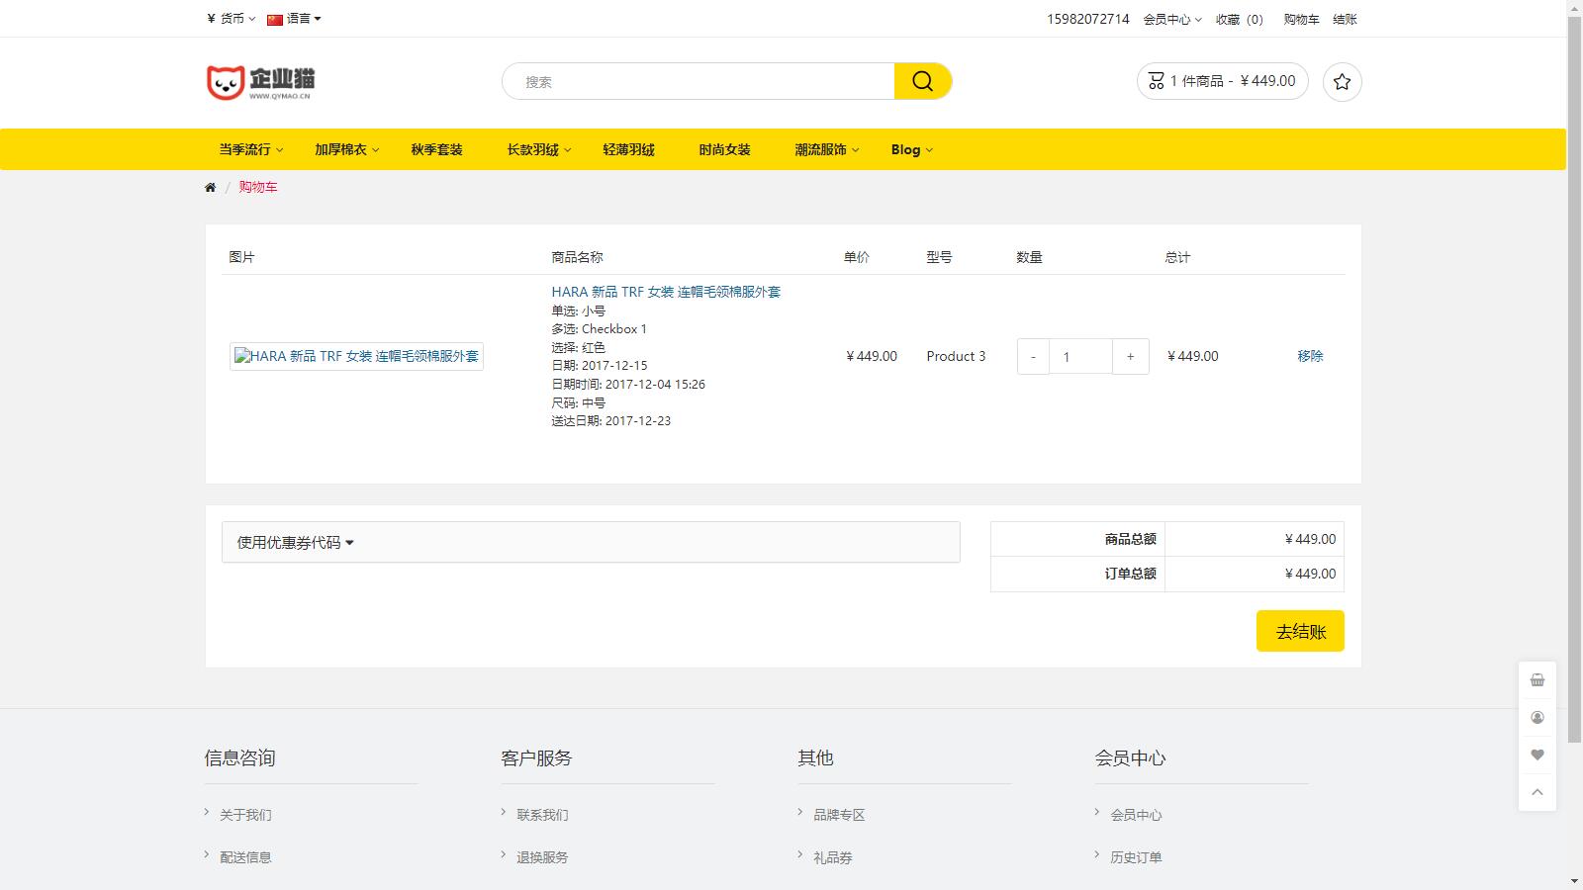Click the shopping bag icon in header summary
Viewport: 1583px width, 890px height.
coord(1156,80)
